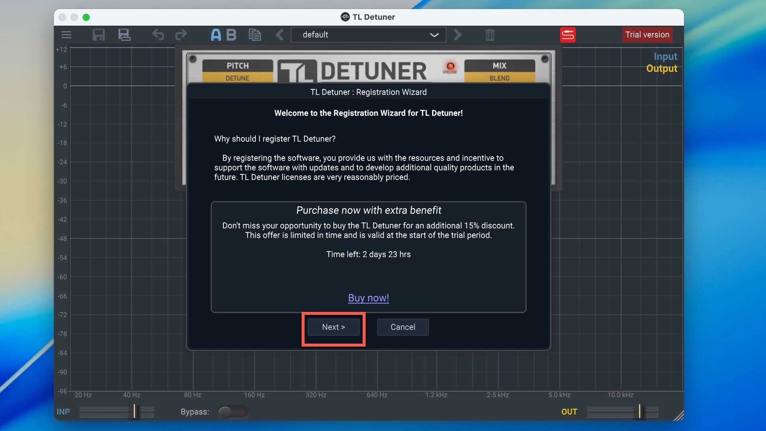The width and height of the screenshot is (766, 431).
Task: Click the 'Why should I register TL Detuner?' text
Action: [x=275, y=139]
